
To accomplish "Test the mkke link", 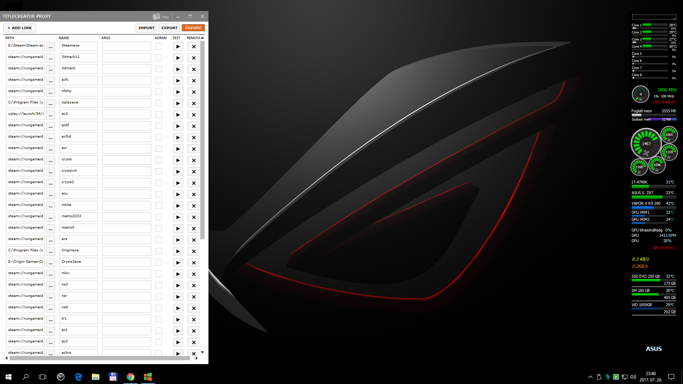I will tap(178, 206).
